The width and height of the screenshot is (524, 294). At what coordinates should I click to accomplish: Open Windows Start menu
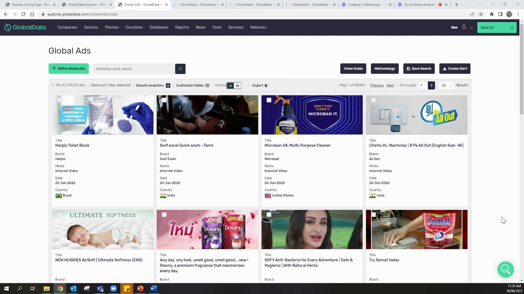coord(6,289)
